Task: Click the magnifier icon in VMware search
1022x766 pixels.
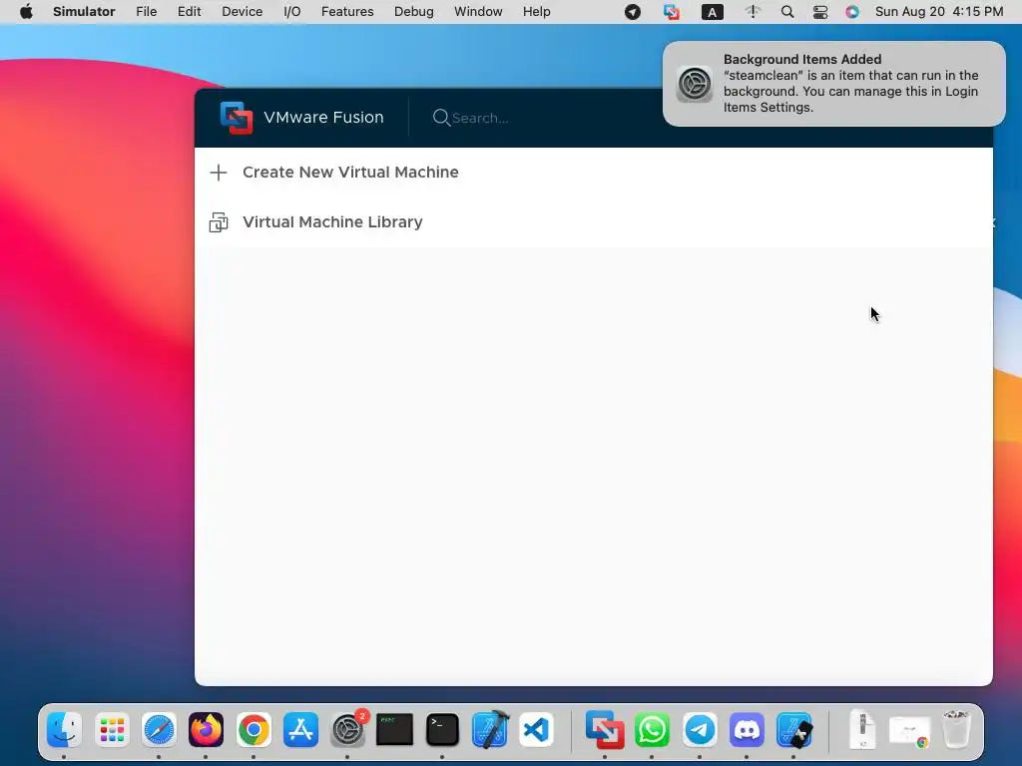Action: [x=441, y=118]
